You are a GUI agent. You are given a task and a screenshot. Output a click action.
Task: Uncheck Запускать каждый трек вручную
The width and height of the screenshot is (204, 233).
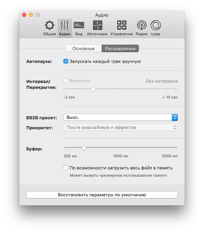[66, 61]
